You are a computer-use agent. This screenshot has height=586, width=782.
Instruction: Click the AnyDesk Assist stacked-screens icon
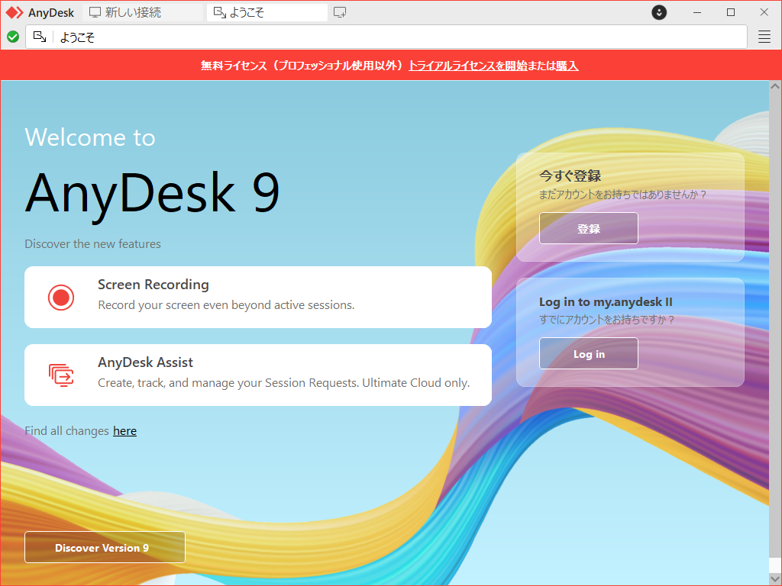point(61,375)
